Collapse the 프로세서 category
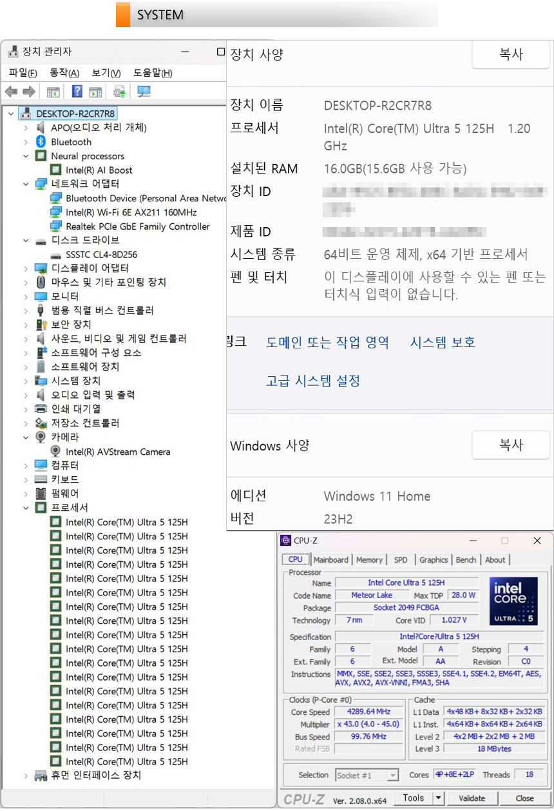 tap(26, 508)
